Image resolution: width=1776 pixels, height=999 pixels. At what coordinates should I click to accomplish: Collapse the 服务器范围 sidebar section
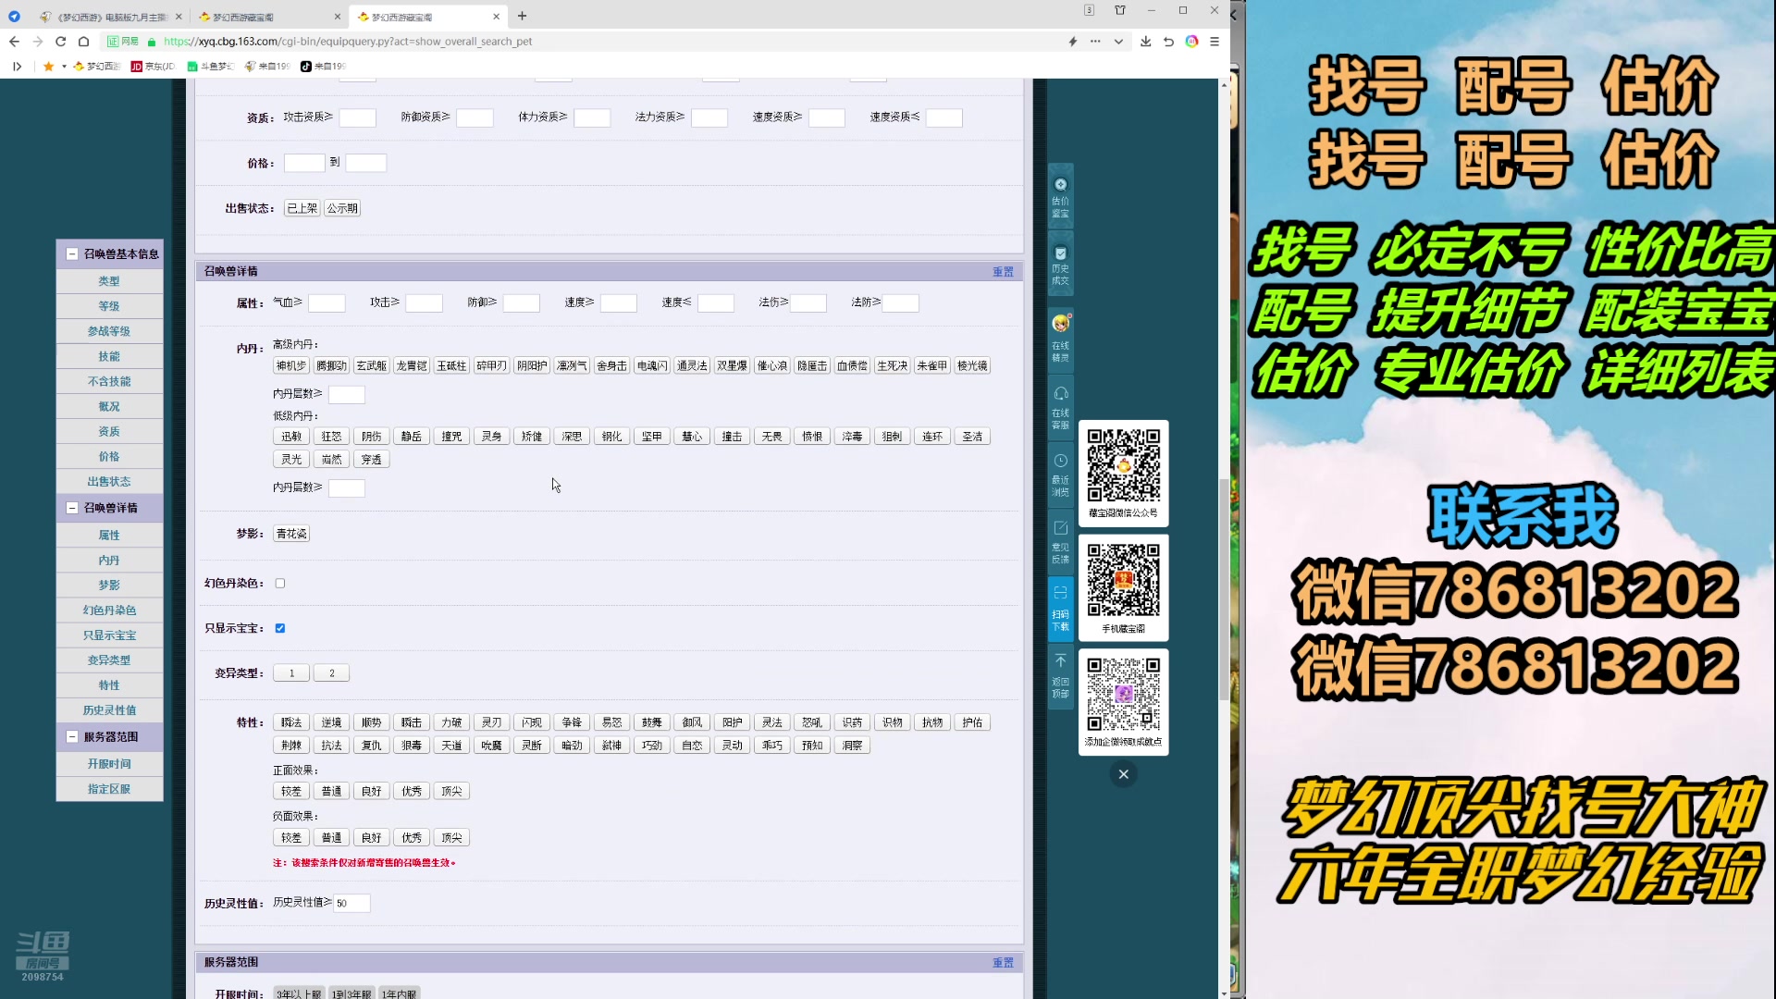click(x=72, y=737)
